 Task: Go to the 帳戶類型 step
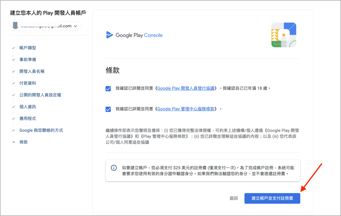[28, 48]
